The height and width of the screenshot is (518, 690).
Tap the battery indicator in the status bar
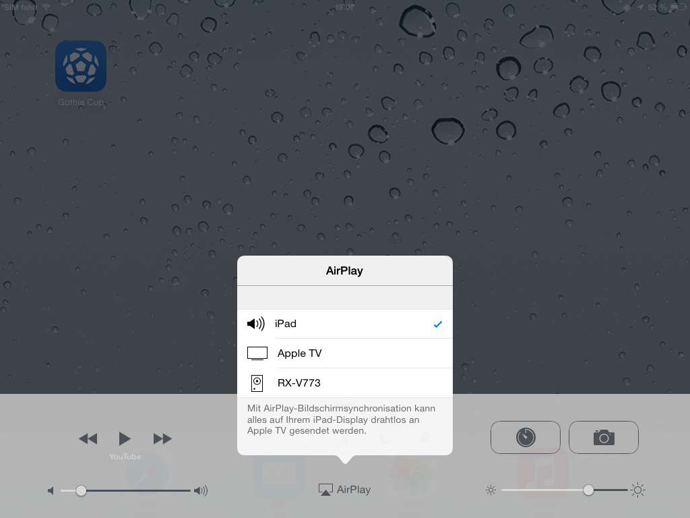[678, 7]
